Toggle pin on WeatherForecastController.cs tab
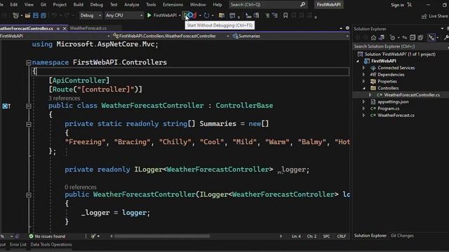Screen dimensions: 449x252 pos(58,29)
